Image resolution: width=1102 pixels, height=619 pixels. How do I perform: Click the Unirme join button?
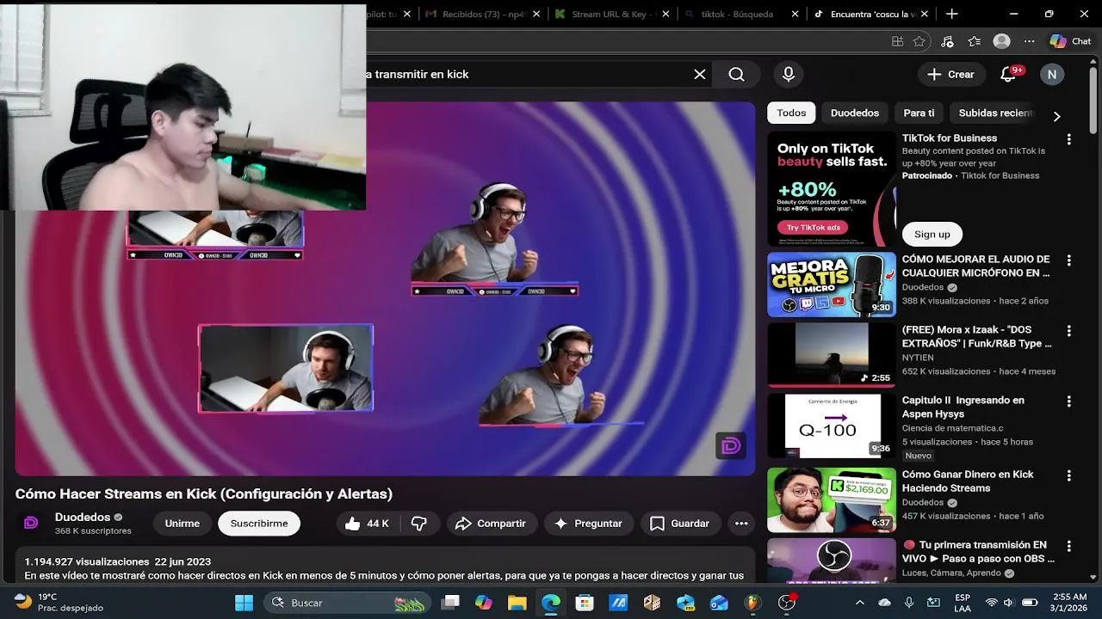tap(183, 524)
